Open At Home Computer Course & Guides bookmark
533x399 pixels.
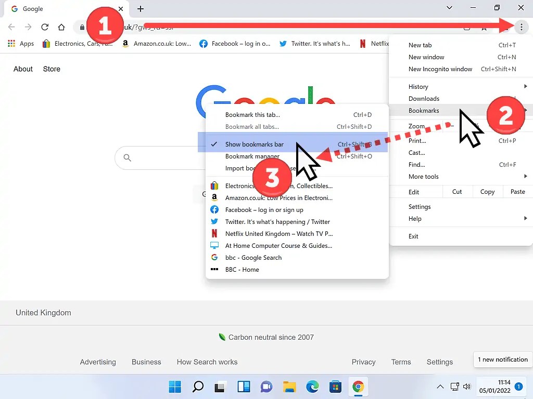297,245
